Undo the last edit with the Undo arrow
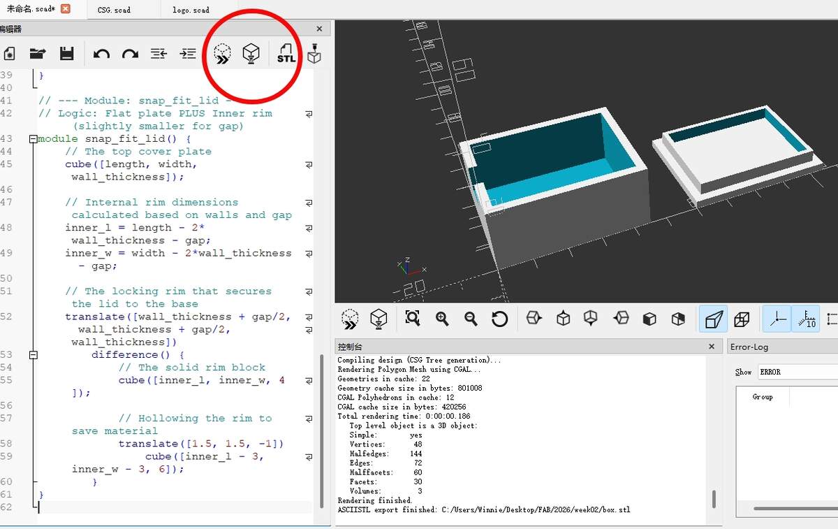The height and width of the screenshot is (529, 838). [x=101, y=54]
